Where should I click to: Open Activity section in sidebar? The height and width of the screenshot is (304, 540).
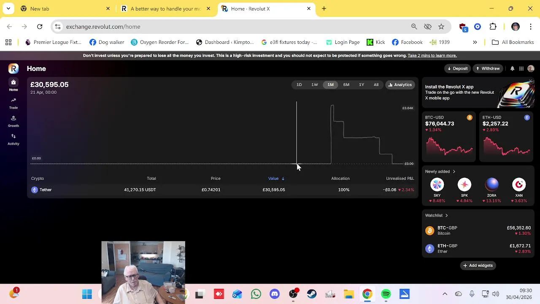tap(13, 139)
